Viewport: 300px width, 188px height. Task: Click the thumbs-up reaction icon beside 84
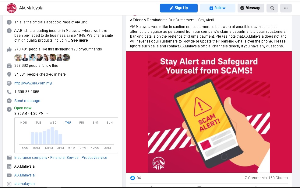(132, 178)
